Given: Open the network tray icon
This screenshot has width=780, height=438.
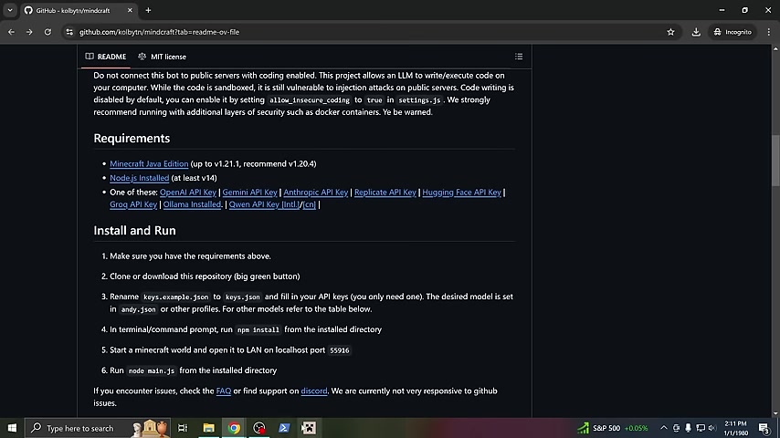Looking at the screenshot, I should (x=701, y=428).
